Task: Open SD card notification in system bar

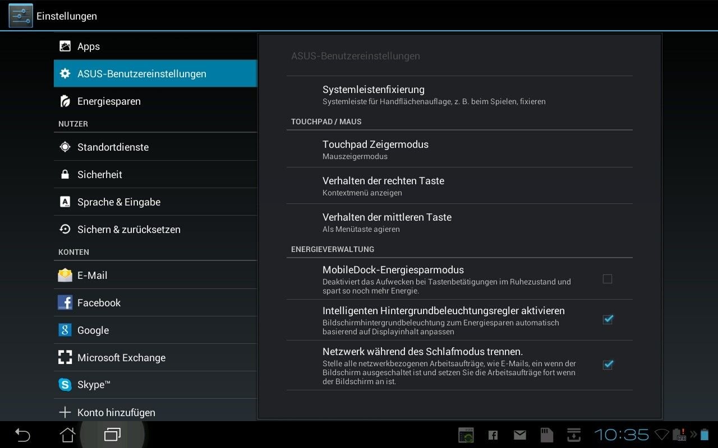Action: pyautogui.click(x=546, y=435)
